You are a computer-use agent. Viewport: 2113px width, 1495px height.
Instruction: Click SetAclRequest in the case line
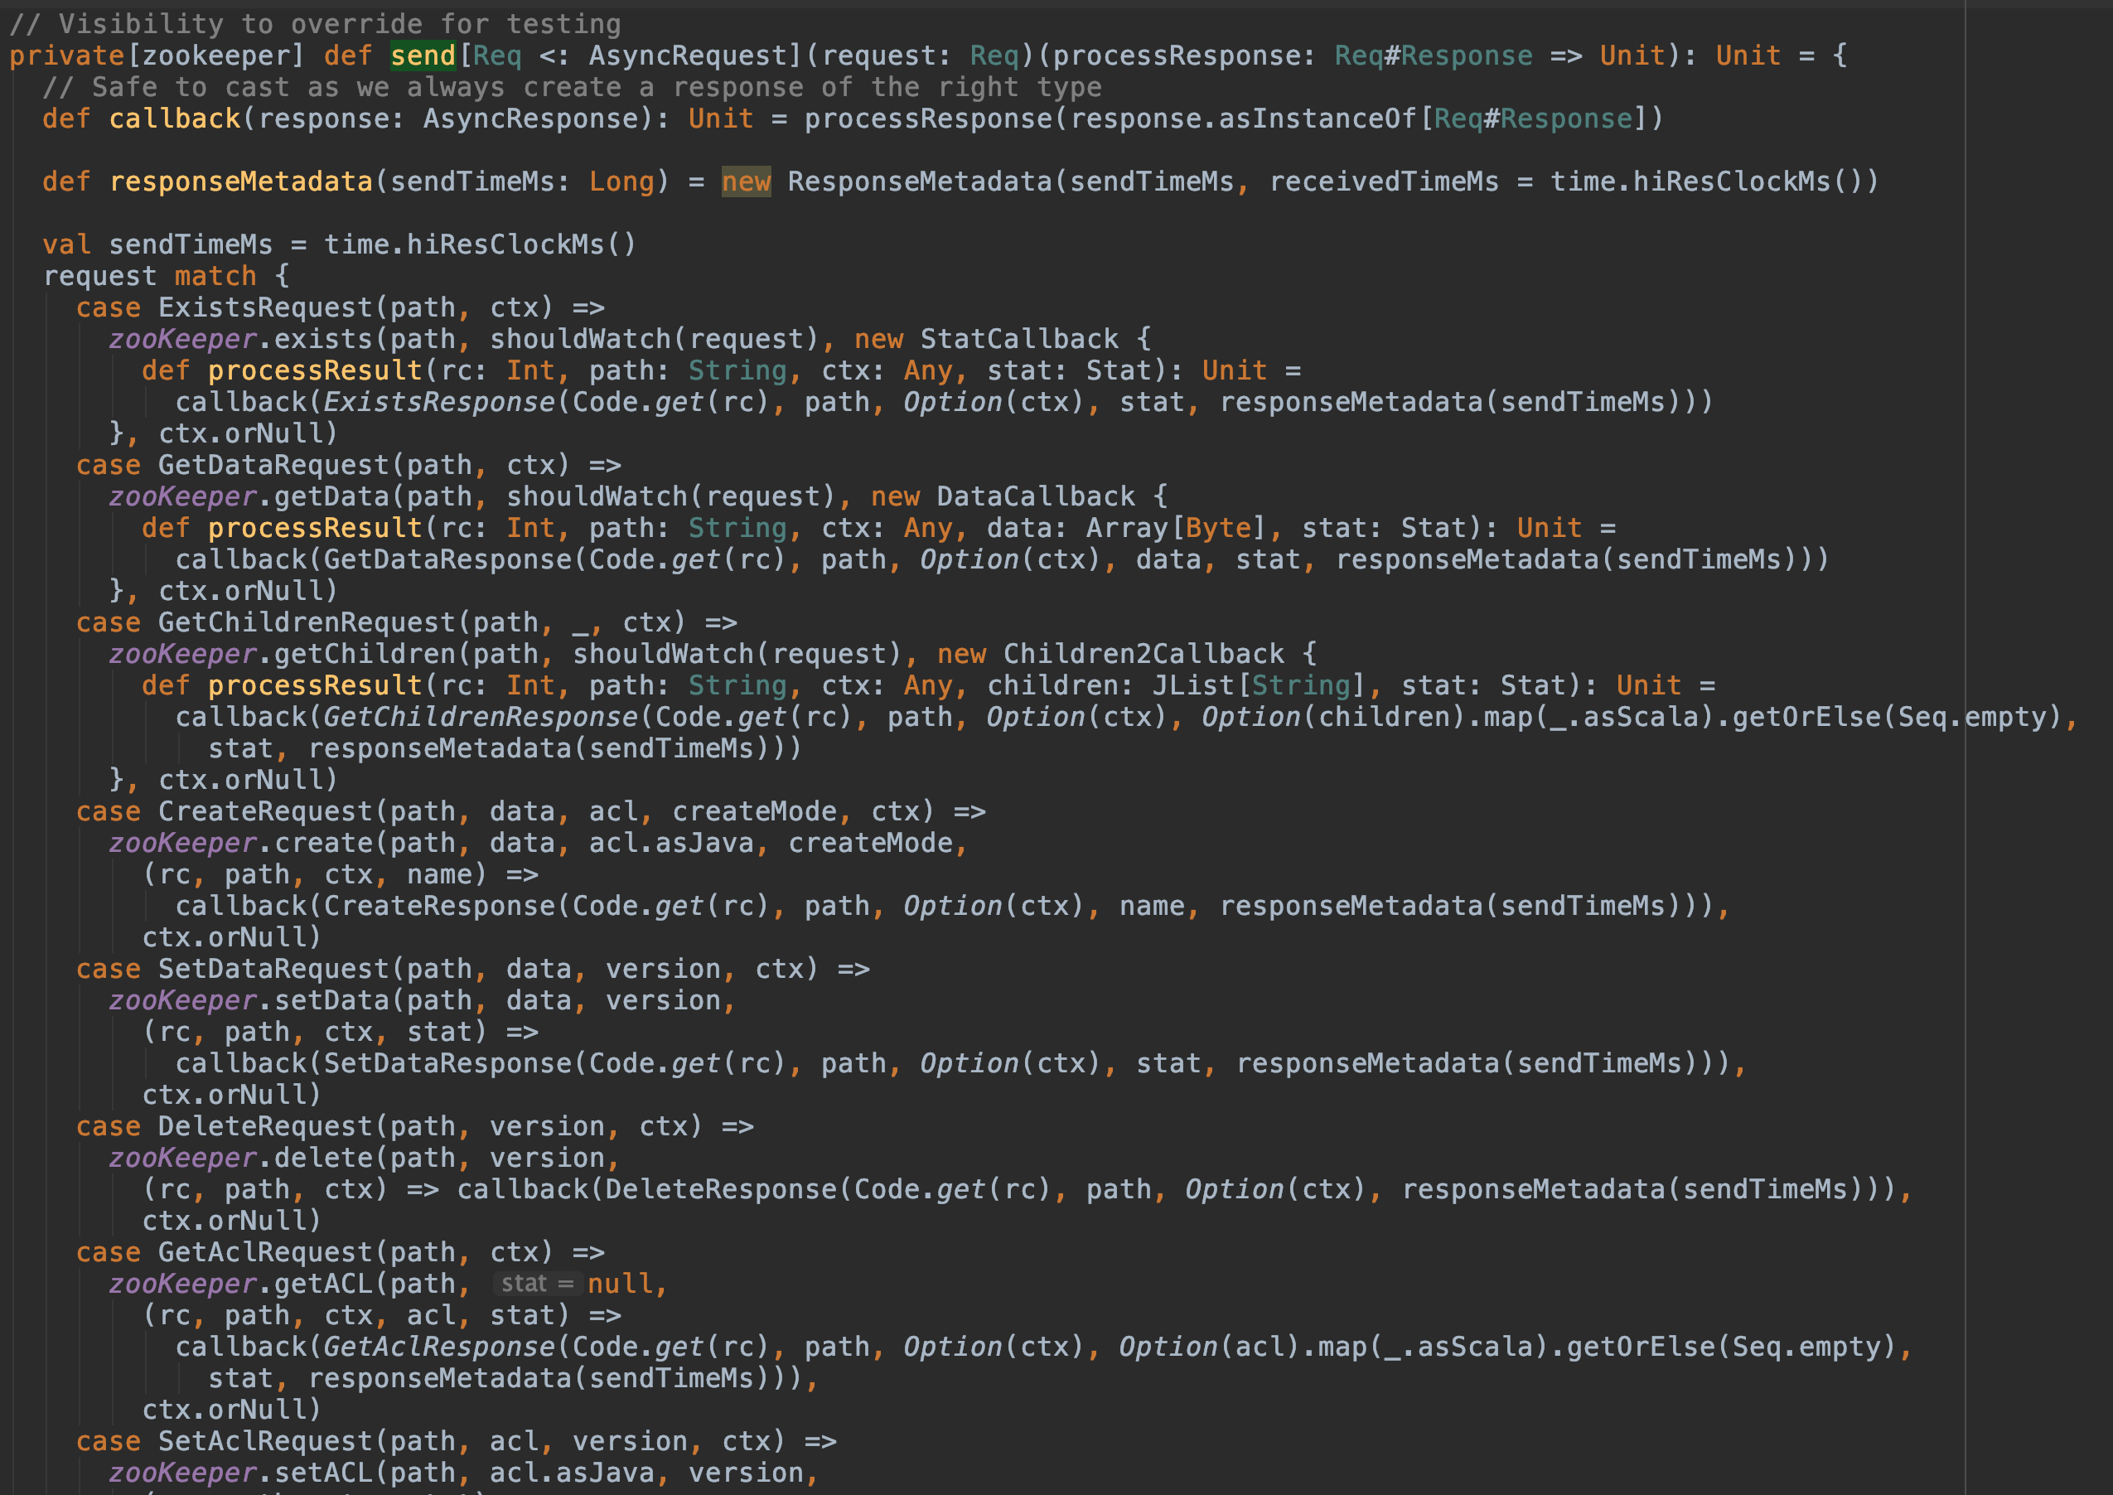[x=265, y=1442]
